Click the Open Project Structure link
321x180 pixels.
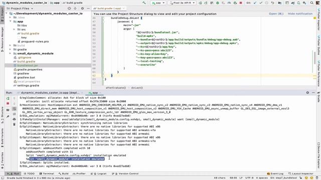click(276, 13)
